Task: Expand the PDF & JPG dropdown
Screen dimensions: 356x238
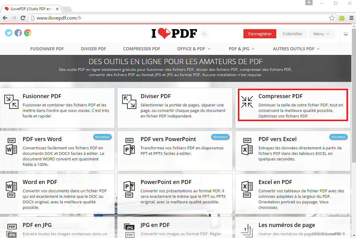Action: click(241, 49)
